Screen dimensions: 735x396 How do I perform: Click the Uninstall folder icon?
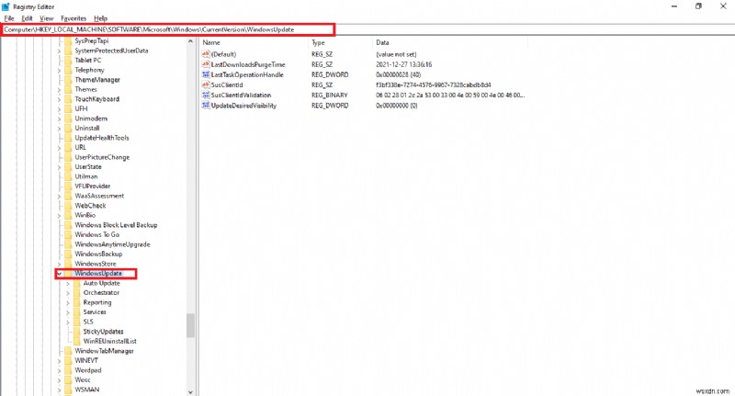pyautogui.click(x=68, y=128)
